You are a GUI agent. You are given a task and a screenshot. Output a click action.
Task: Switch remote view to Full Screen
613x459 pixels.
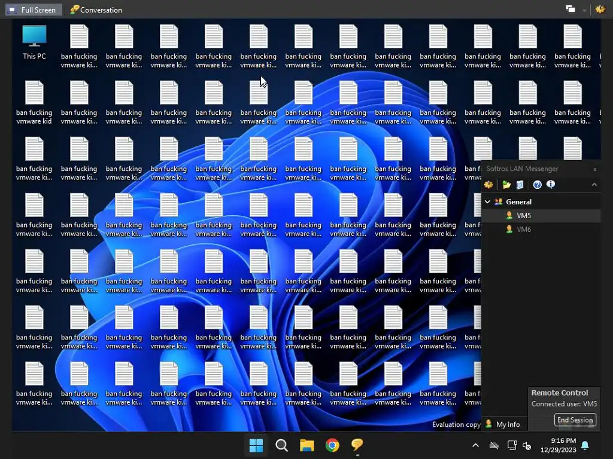34,10
